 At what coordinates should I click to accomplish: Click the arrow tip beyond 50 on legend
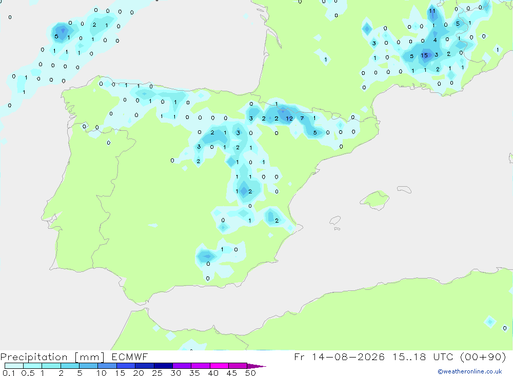pos(257,366)
